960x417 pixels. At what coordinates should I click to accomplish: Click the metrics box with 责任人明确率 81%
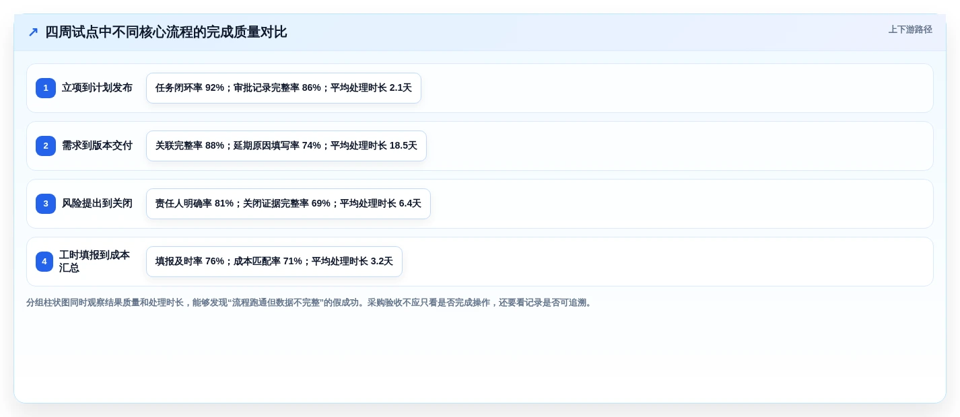point(288,204)
